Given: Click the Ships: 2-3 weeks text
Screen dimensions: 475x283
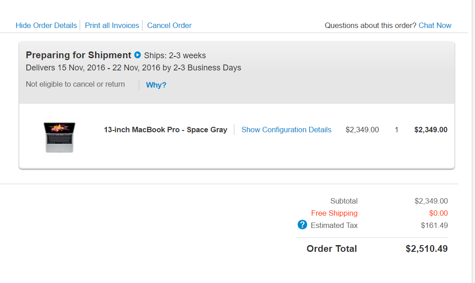Looking at the screenshot, I should coord(175,56).
